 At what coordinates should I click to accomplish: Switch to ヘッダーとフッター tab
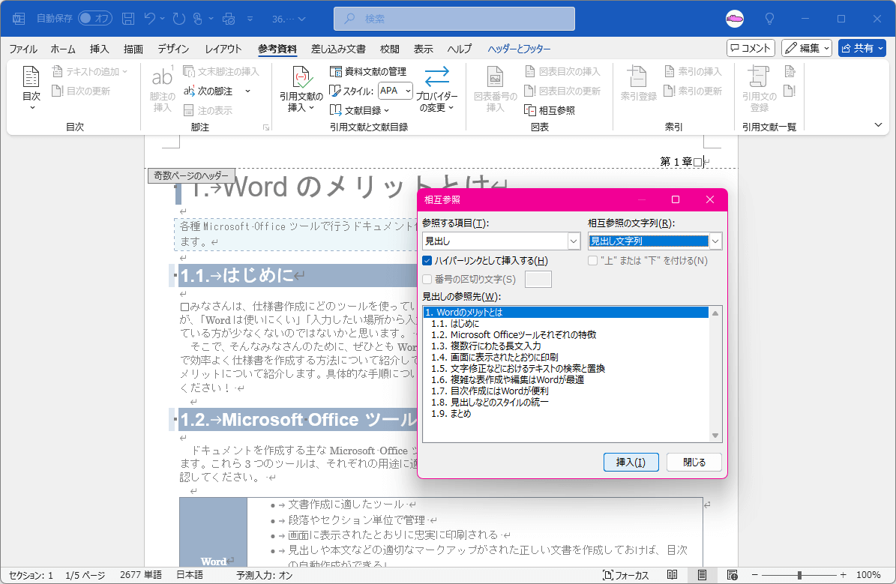(519, 49)
